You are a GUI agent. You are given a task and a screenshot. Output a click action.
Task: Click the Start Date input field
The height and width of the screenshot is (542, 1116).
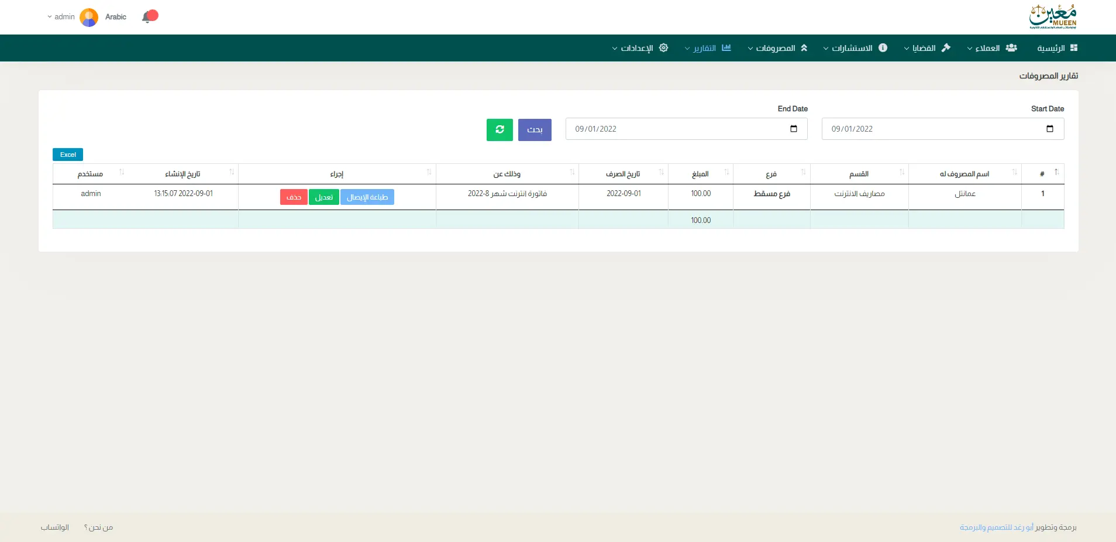930,129
